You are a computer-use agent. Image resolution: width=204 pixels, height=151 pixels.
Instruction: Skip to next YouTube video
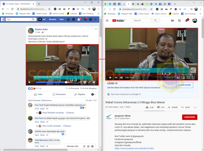116,78
